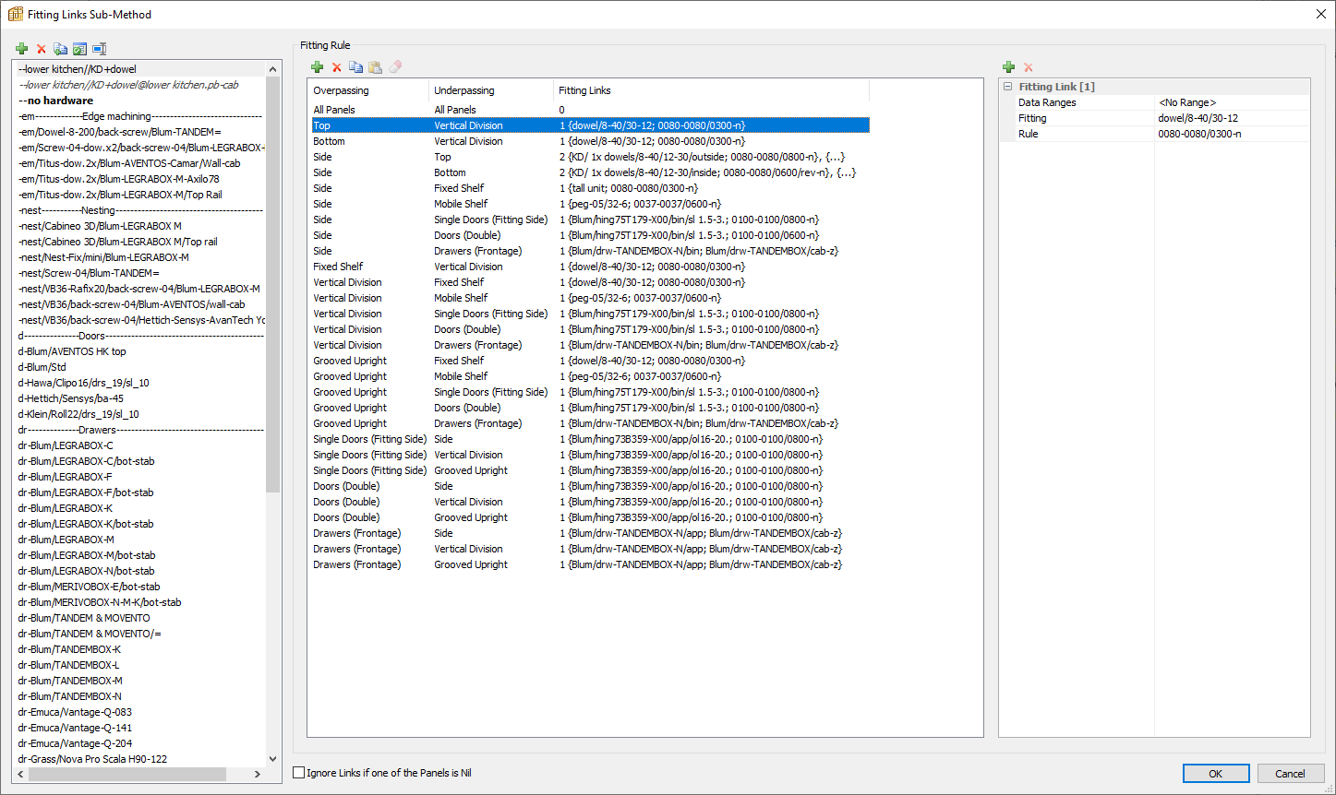Select the 'Side / Bottom' rule row
This screenshot has height=795, width=1336.
589,172
